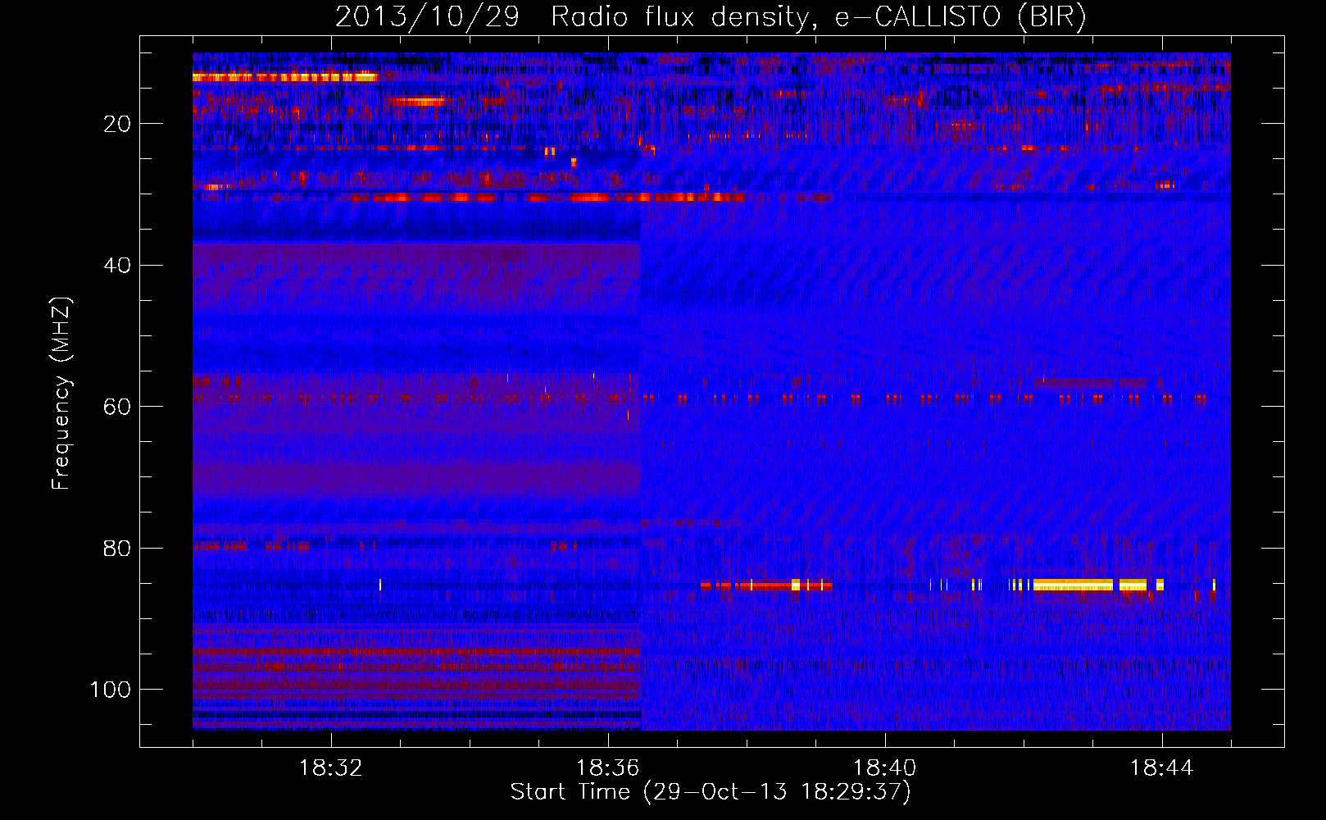Click the 40 MHz frequency tick label

tap(117, 265)
